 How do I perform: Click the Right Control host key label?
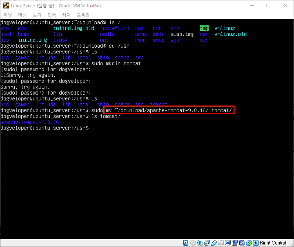pos(273,243)
